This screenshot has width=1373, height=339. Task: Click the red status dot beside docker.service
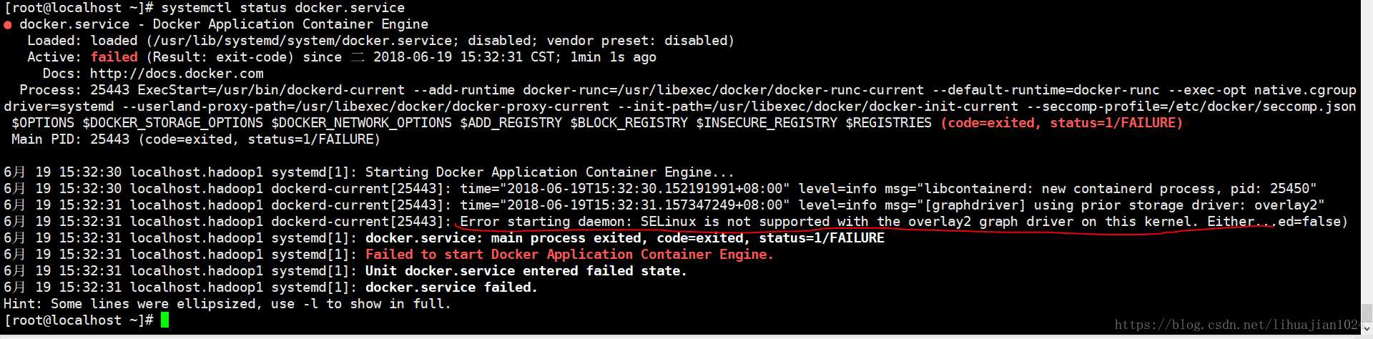click(8, 25)
